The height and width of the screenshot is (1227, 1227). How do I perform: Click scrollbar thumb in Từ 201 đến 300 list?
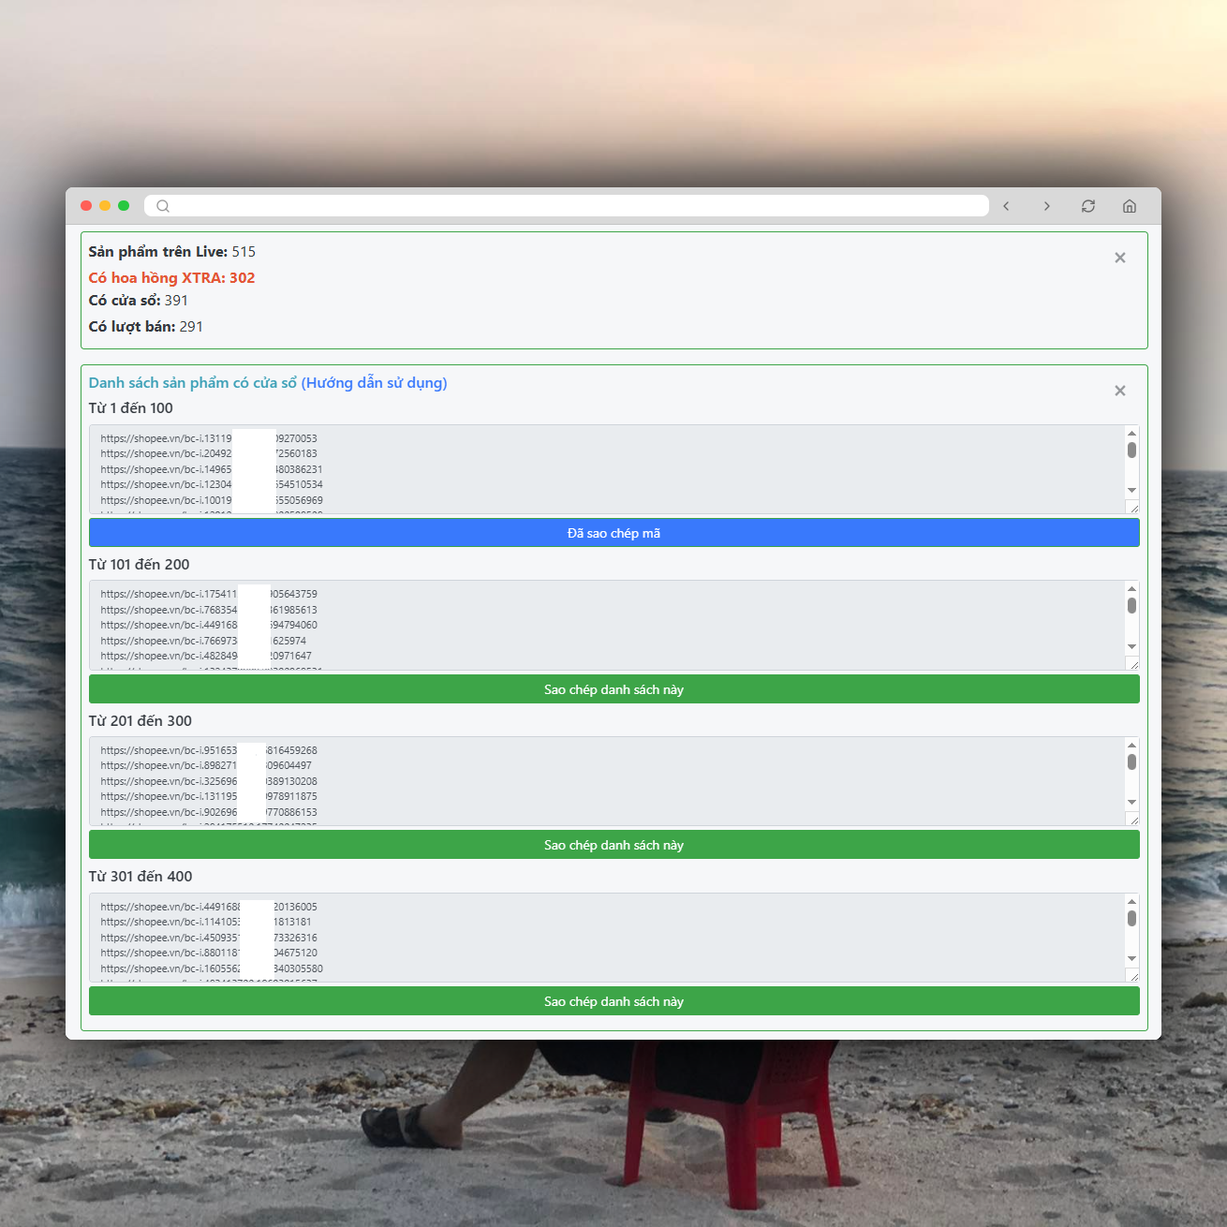pyautogui.click(x=1131, y=761)
